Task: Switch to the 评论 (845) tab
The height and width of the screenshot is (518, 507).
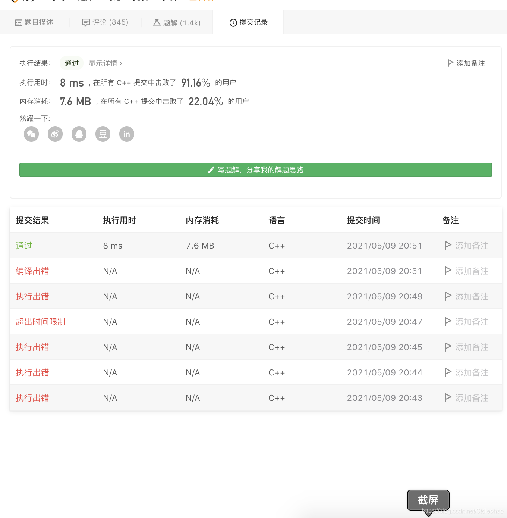Action: pos(106,22)
